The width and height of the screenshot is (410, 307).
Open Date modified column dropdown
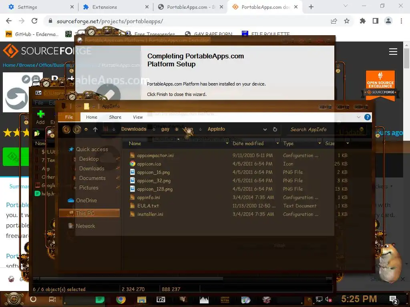(x=277, y=144)
